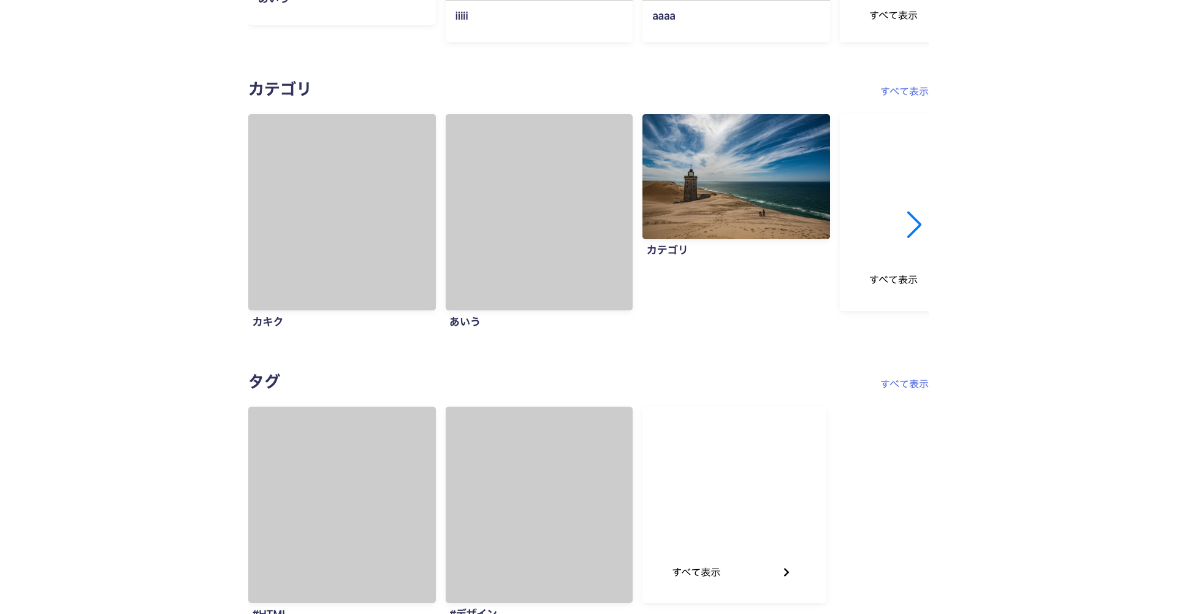Open the #デザイン tag placeholder image
Image resolution: width=1177 pixels, height=614 pixels.
(x=539, y=505)
